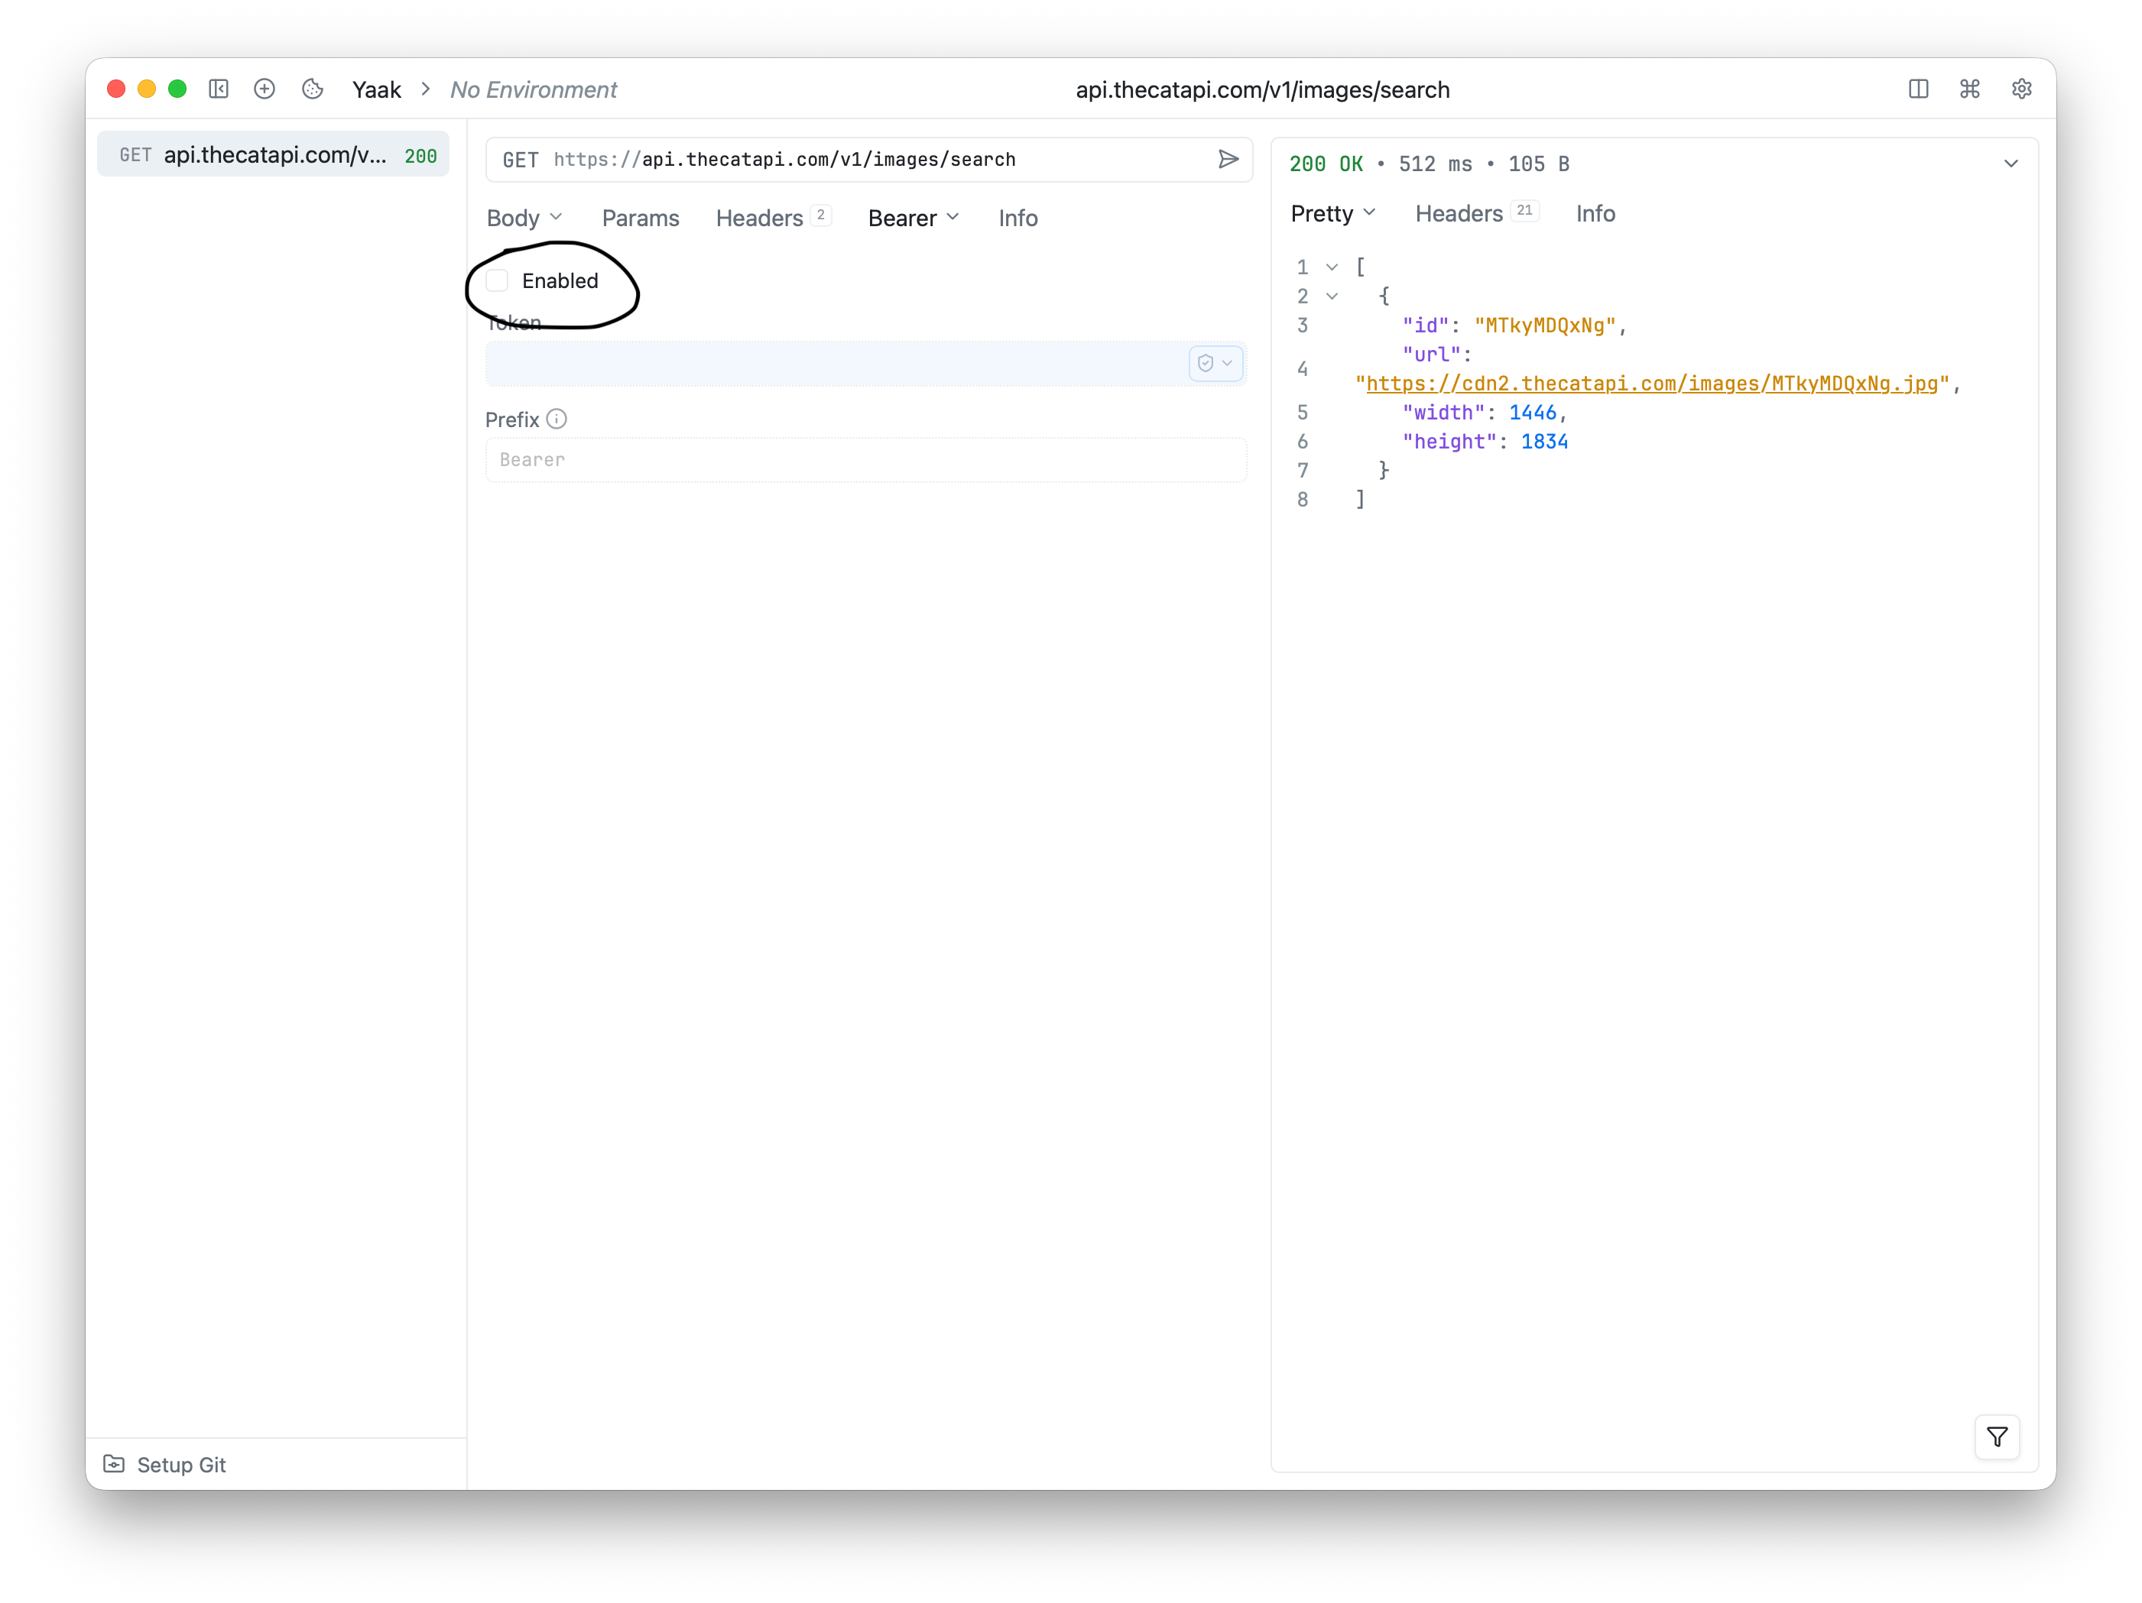Toggle the sidebar panel icon
The height and width of the screenshot is (1603, 2142).
pyautogui.click(x=219, y=89)
